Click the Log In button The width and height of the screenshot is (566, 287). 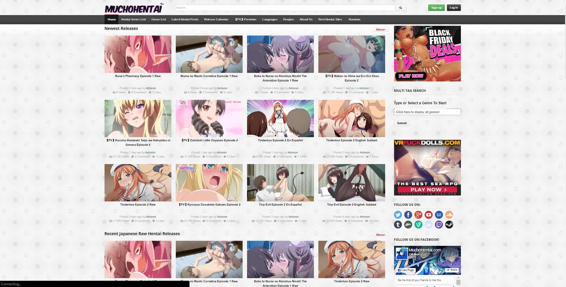(x=453, y=8)
